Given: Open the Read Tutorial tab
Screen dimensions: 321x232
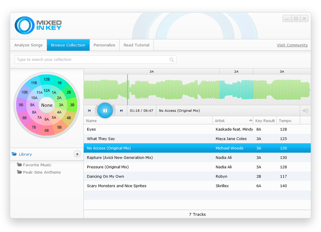Looking at the screenshot, I should tap(136, 45).
